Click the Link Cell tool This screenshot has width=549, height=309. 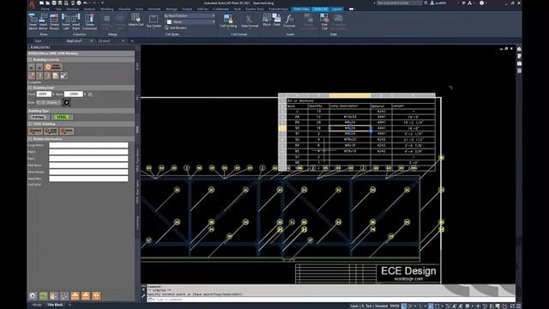(x=324, y=21)
